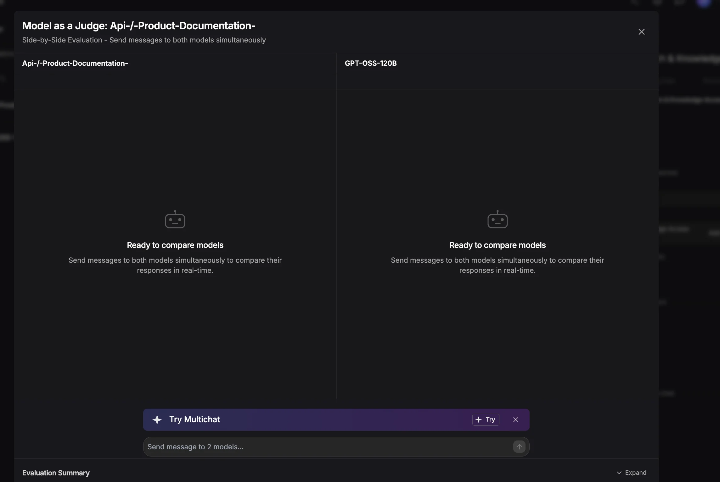Select the GPT-OSS-120B column header
Image resolution: width=720 pixels, height=482 pixels.
(x=371, y=63)
